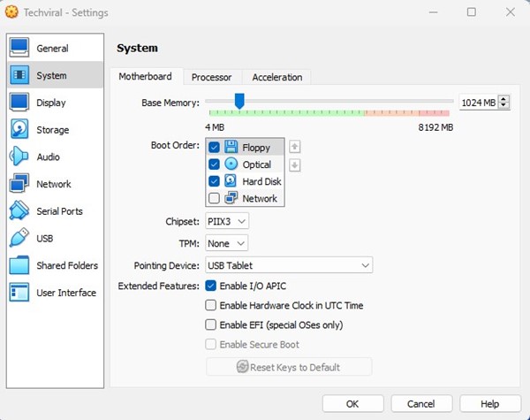This screenshot has height=420, width=530.
Task: Click the Base Memory slider handle
Action: click(x=238, y=102)
